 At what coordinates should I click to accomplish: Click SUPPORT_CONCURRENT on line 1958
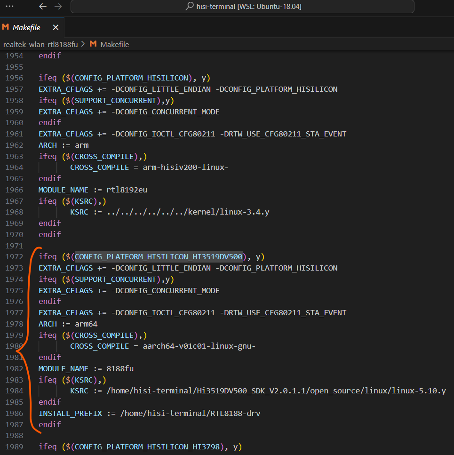pos(115,100)
